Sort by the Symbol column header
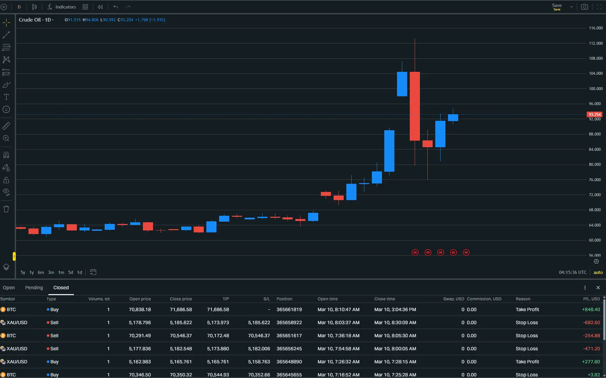Image resolution: width=606 pixels, height=378 pixels. point(8,299)
